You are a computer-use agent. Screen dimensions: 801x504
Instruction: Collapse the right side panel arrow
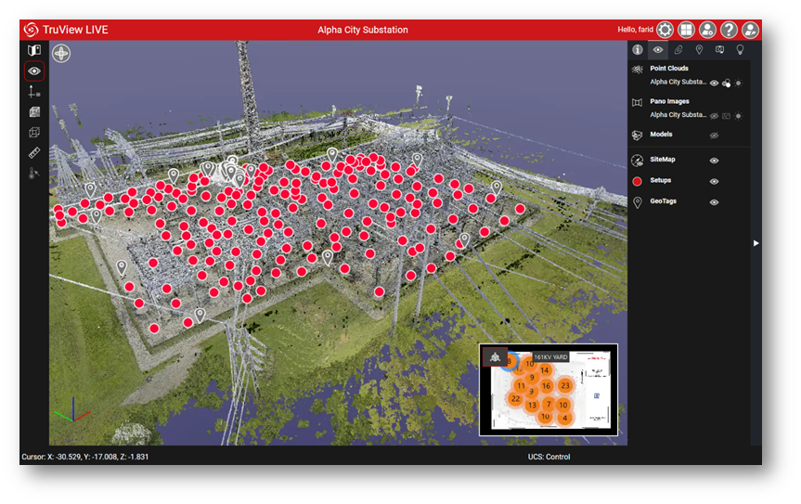(756, 243)
